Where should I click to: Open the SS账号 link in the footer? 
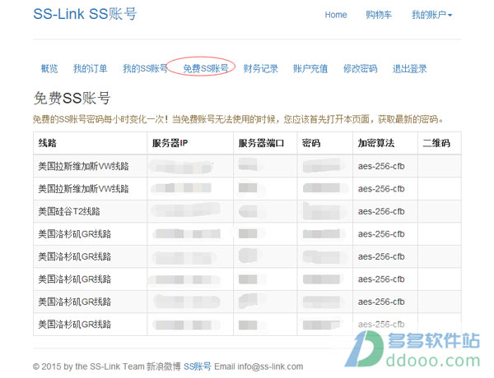pyautogui.click(x=198, y=366)
